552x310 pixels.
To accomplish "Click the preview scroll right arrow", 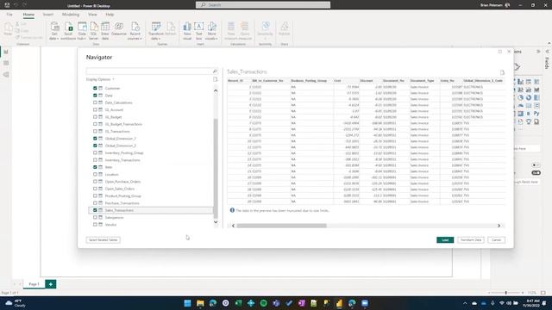I will point(499,226).
